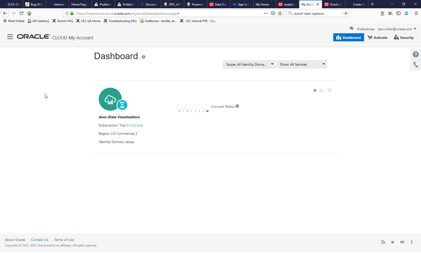The width and height of the screenshot is (421, 253).
Task: Switch to the Bug 2930 browser tab
Action: [x=34, y=4]
